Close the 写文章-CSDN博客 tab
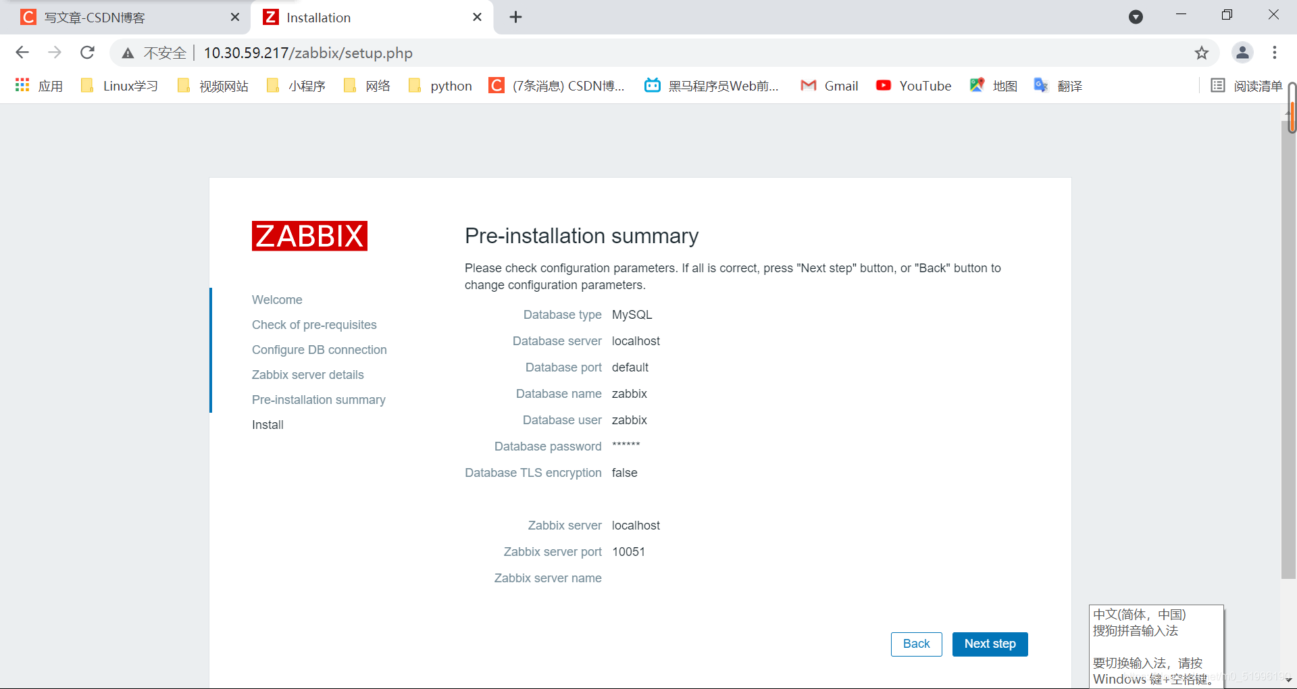Screen dimensions: 1297x689 click(235, 17)
